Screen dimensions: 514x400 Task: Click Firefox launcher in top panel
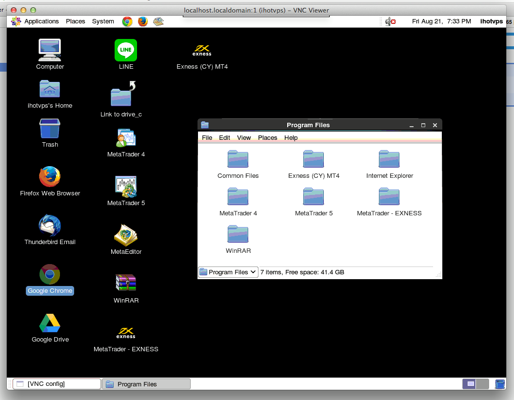142,21
